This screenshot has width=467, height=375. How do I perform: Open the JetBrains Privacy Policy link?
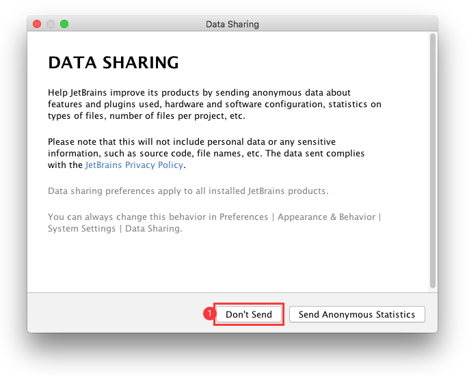(x=134, y=165)
